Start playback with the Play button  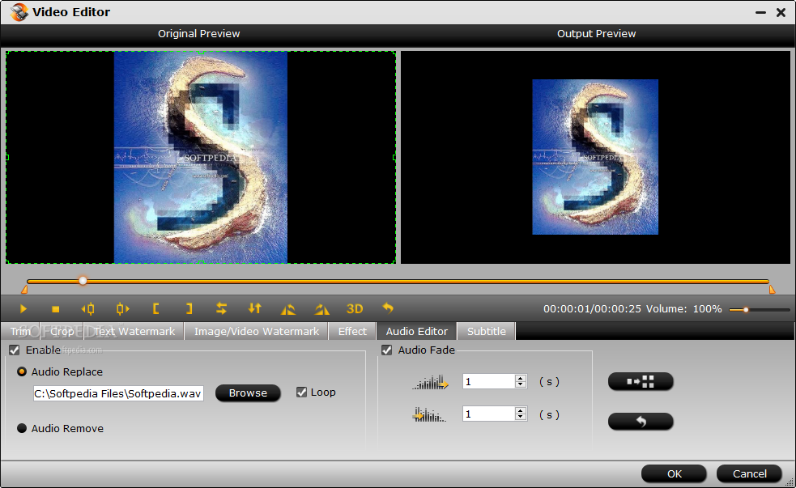(23, 308)
